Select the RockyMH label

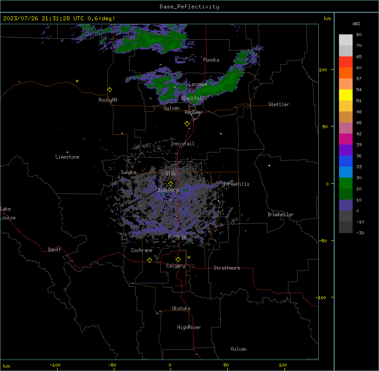click(108, 100)
